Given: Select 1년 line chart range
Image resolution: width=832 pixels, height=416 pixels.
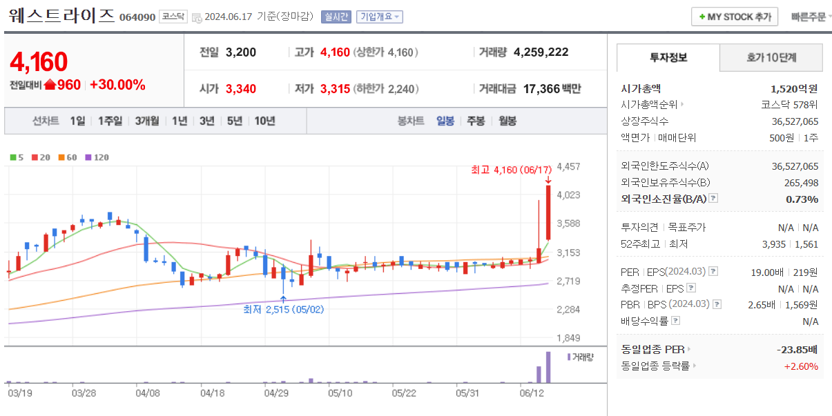Looking at the screenshot, I should point(180,121).
